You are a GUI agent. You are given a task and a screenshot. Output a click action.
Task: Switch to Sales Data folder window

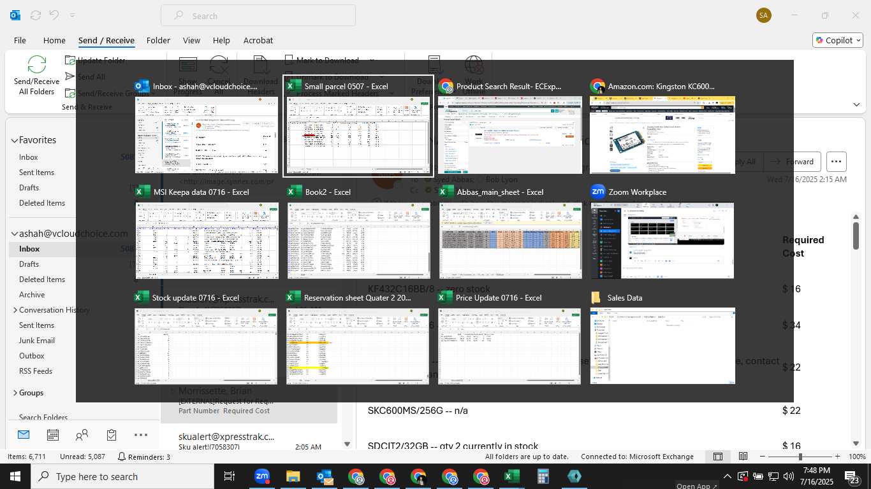coord(662,338)
